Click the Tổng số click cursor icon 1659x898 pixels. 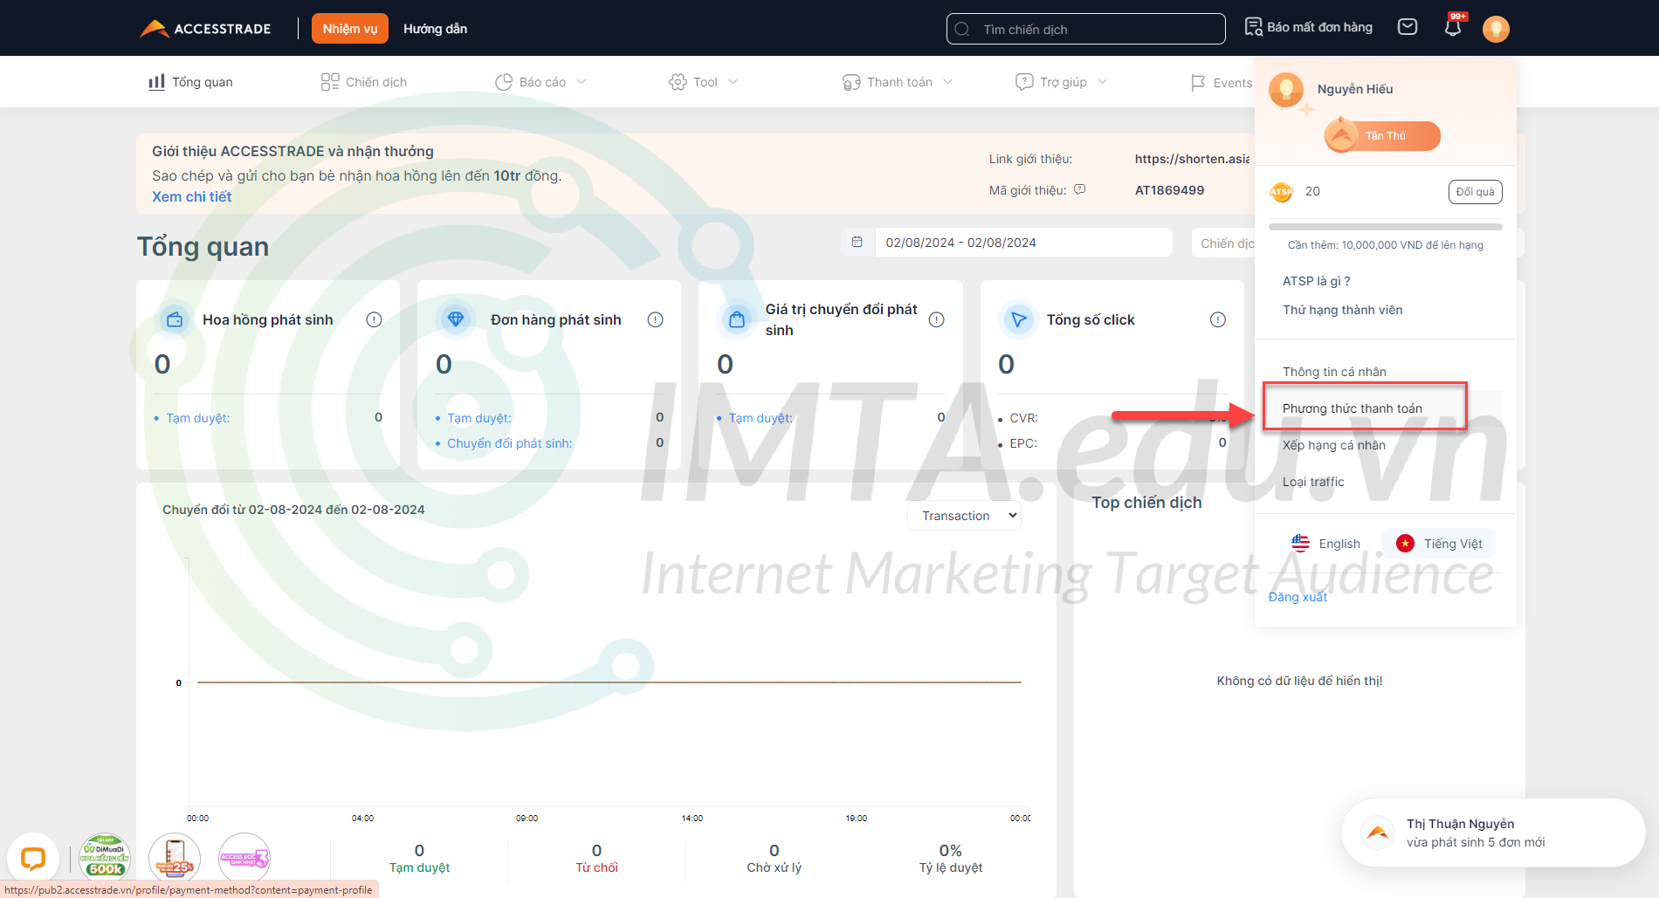(1018, 319)
